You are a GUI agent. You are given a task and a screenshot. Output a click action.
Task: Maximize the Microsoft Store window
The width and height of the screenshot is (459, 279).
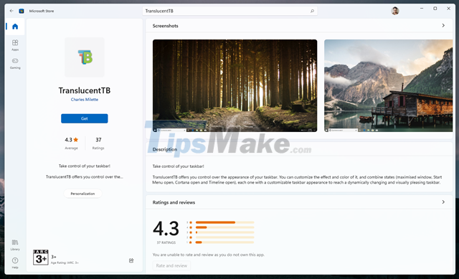(x=435, y=9)
